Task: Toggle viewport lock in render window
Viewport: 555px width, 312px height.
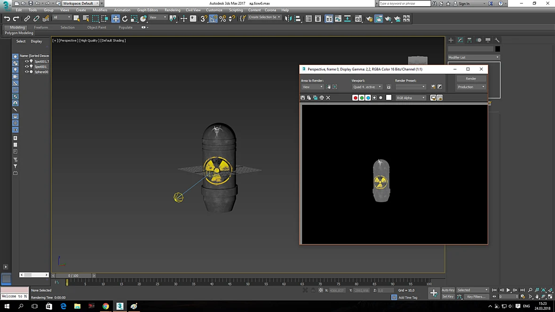Action: (x=388, y=86)
